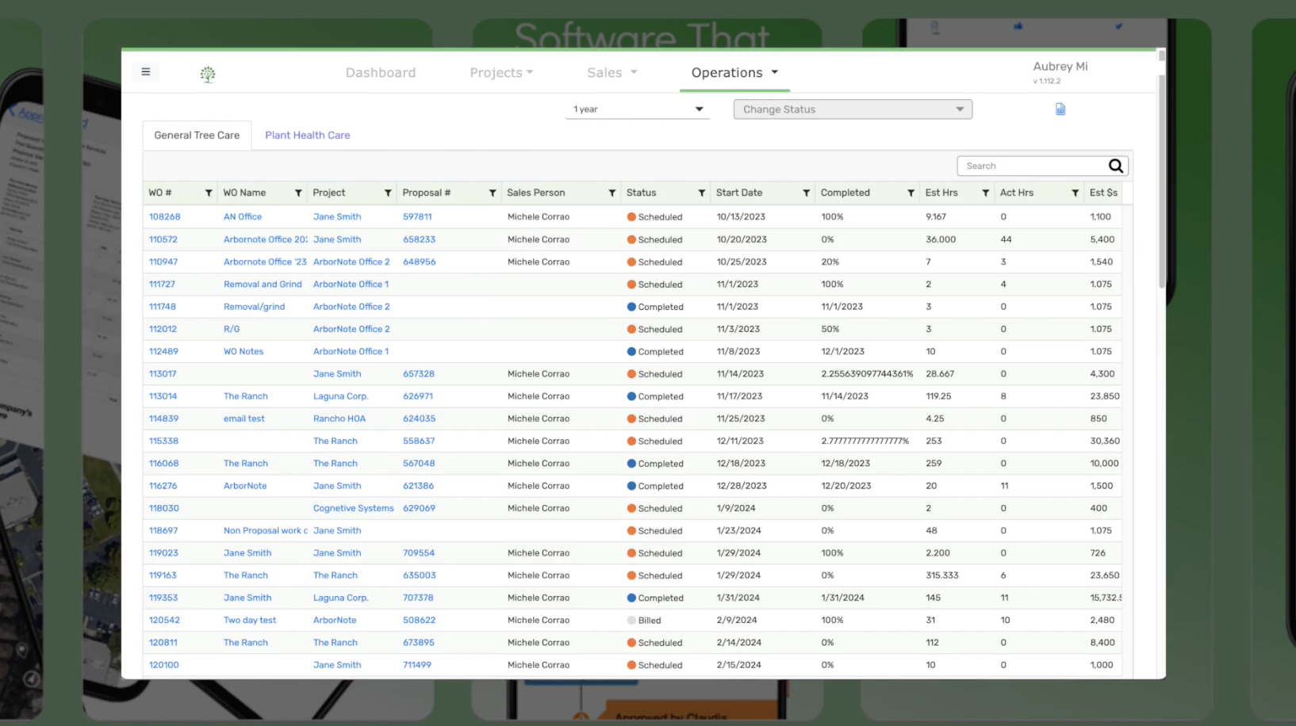Open work order 111748
1296x726 pixels.
163,307
